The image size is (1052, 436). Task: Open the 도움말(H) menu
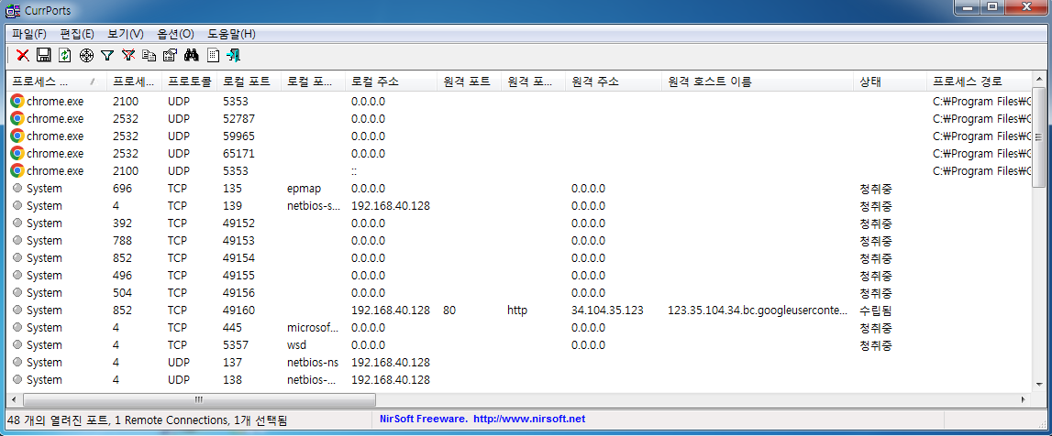pyautogui.click(x=231, y=34)
